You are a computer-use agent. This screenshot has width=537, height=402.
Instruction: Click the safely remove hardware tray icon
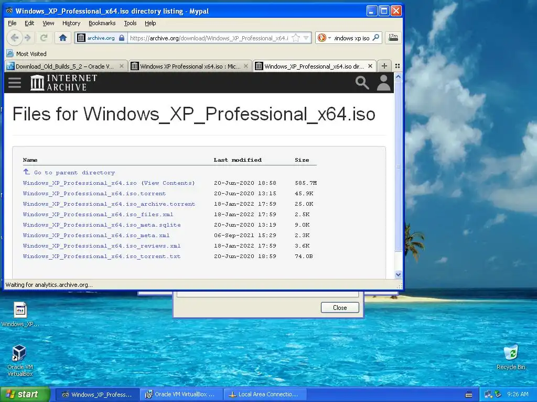[x=498, y=395]
